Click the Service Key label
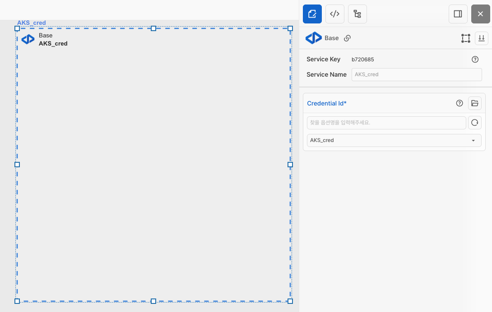The height and width of the screenshot is (312, 492). (324, 59)
